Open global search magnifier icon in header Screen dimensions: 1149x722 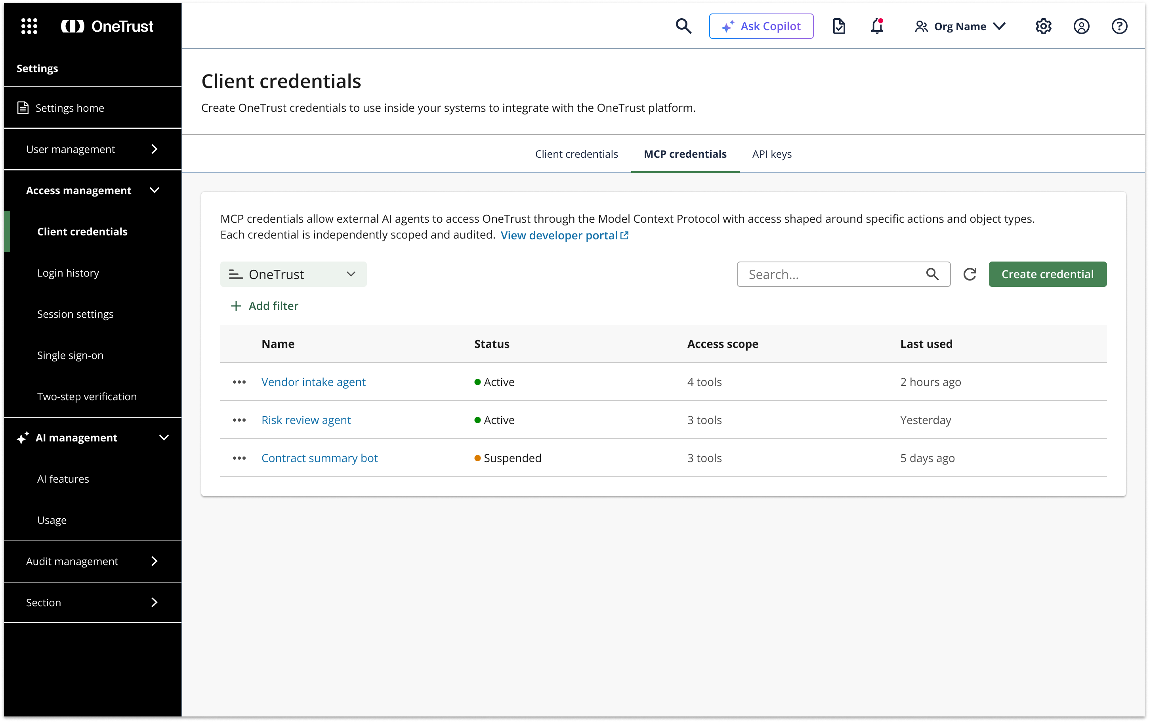pyautogui.click(x=683, y=26)
